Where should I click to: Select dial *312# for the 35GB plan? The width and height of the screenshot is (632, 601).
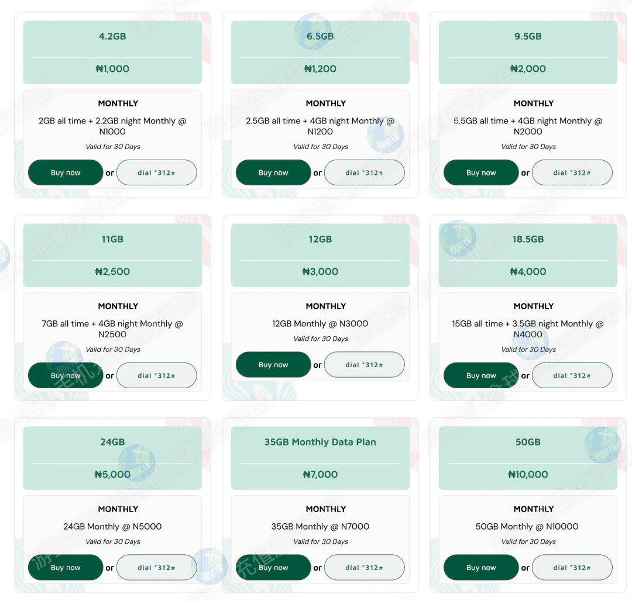pos(364,567)
